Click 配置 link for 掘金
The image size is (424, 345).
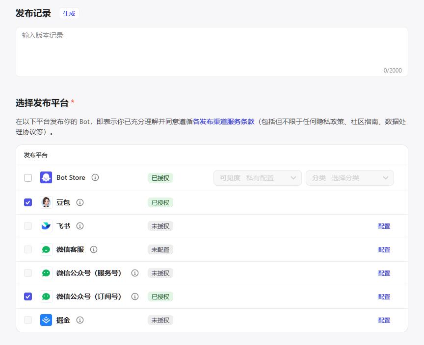(384, 320)
